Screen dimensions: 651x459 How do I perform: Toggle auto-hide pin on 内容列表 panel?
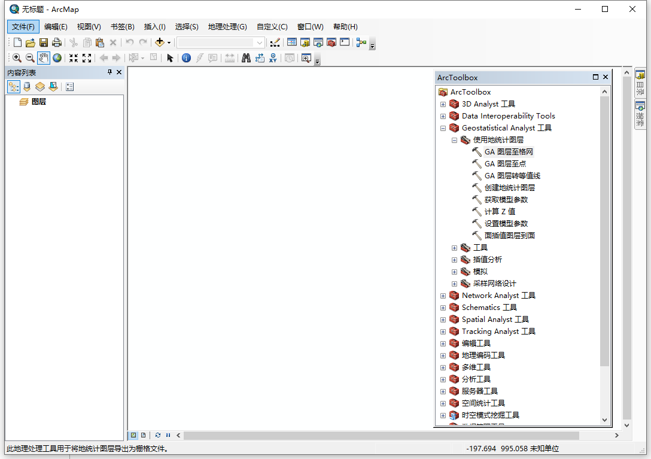[x=109, y=72]
